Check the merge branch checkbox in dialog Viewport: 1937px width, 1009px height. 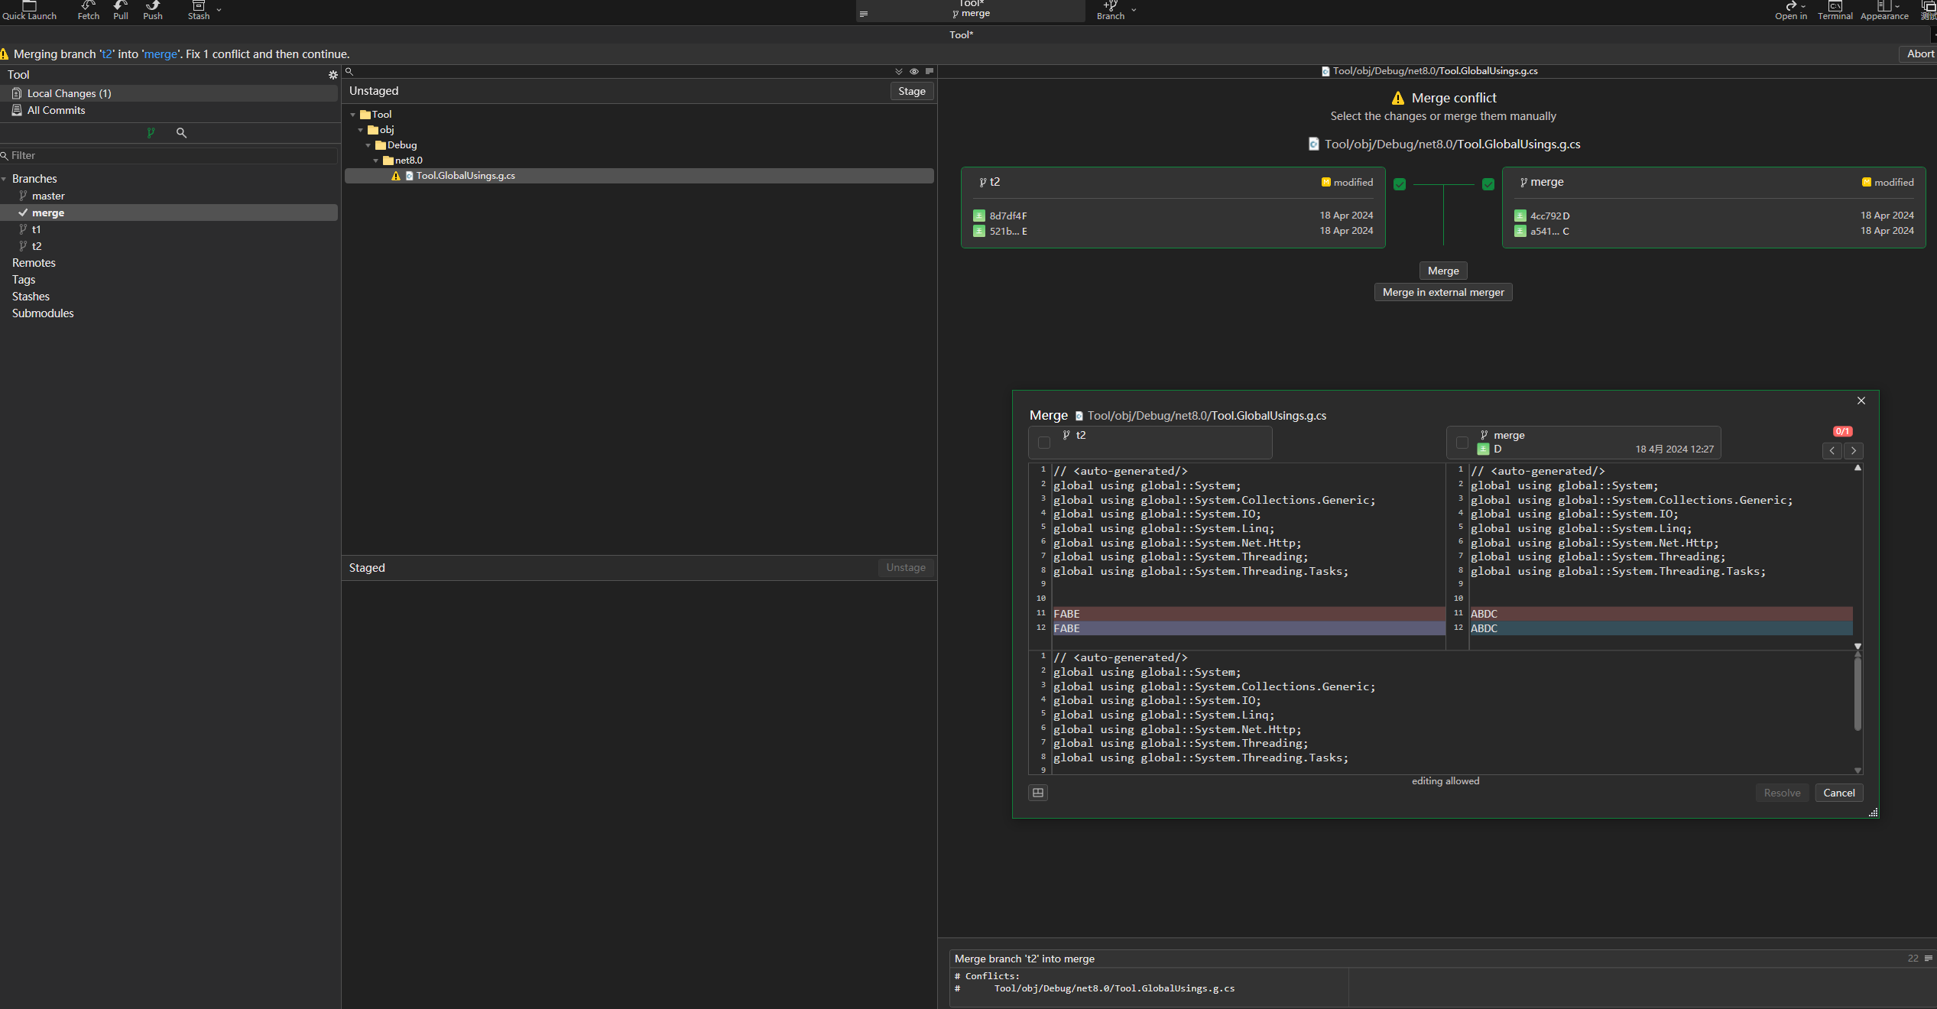tap(1462, 443)
